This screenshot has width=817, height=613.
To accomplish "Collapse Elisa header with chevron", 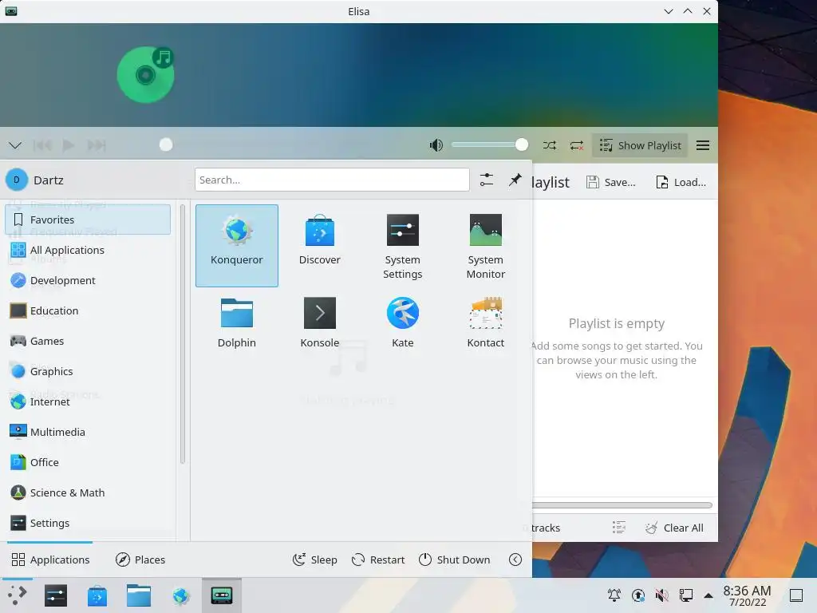I will [x=15, y=145].
